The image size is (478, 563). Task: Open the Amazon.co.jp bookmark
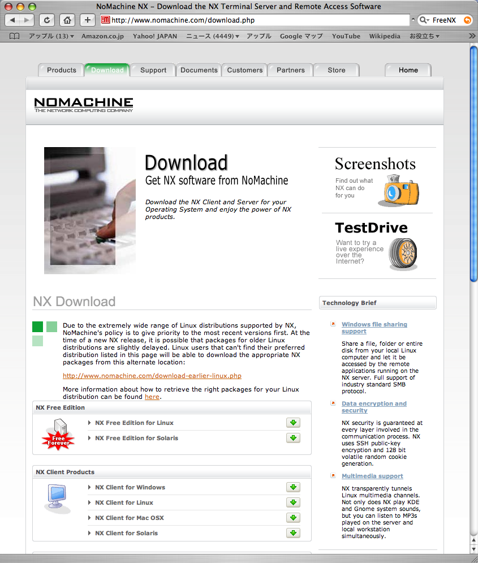[102, 36]
